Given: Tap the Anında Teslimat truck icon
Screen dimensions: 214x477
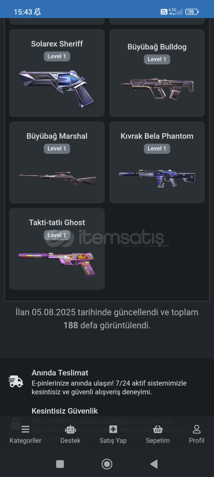Looking at the screenshot, I should [x=16, y=382].
